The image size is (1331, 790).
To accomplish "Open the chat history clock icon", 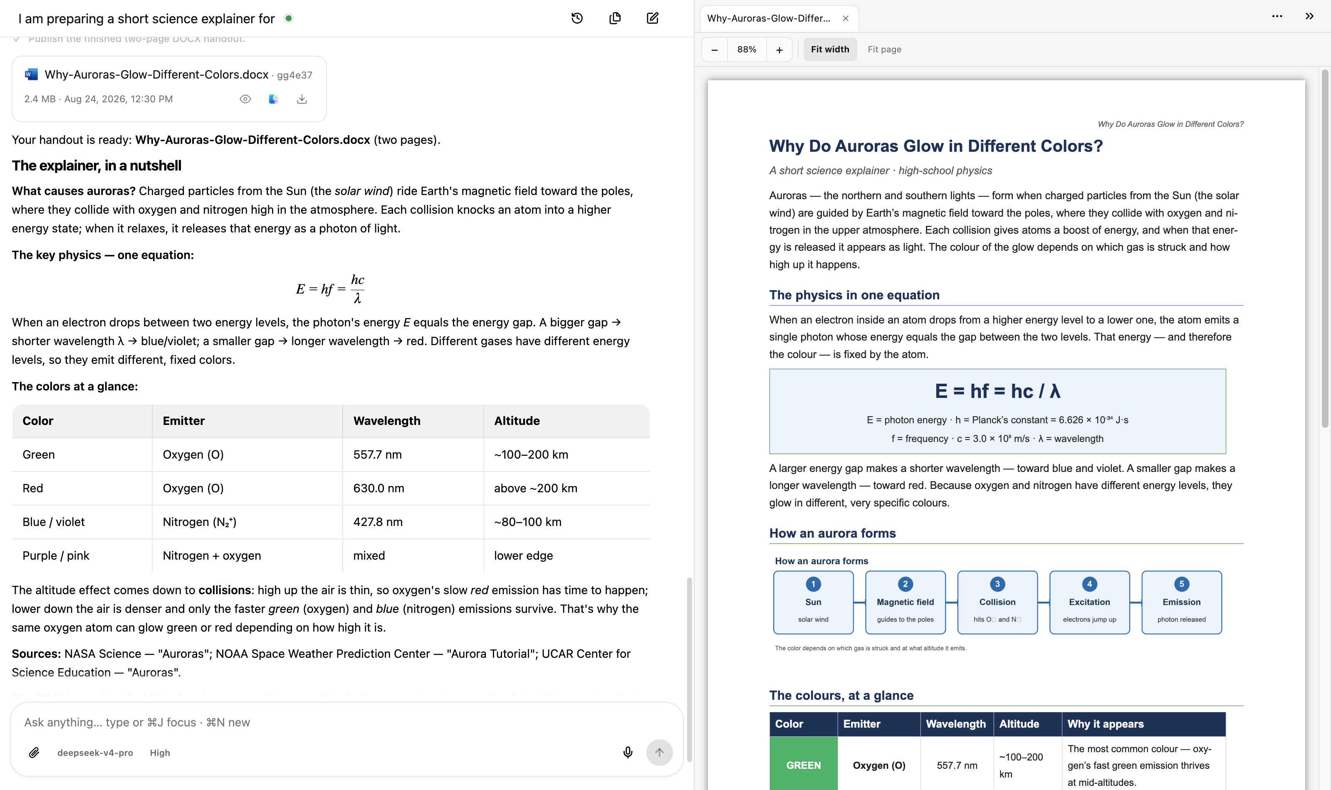I will pos(577,19).
